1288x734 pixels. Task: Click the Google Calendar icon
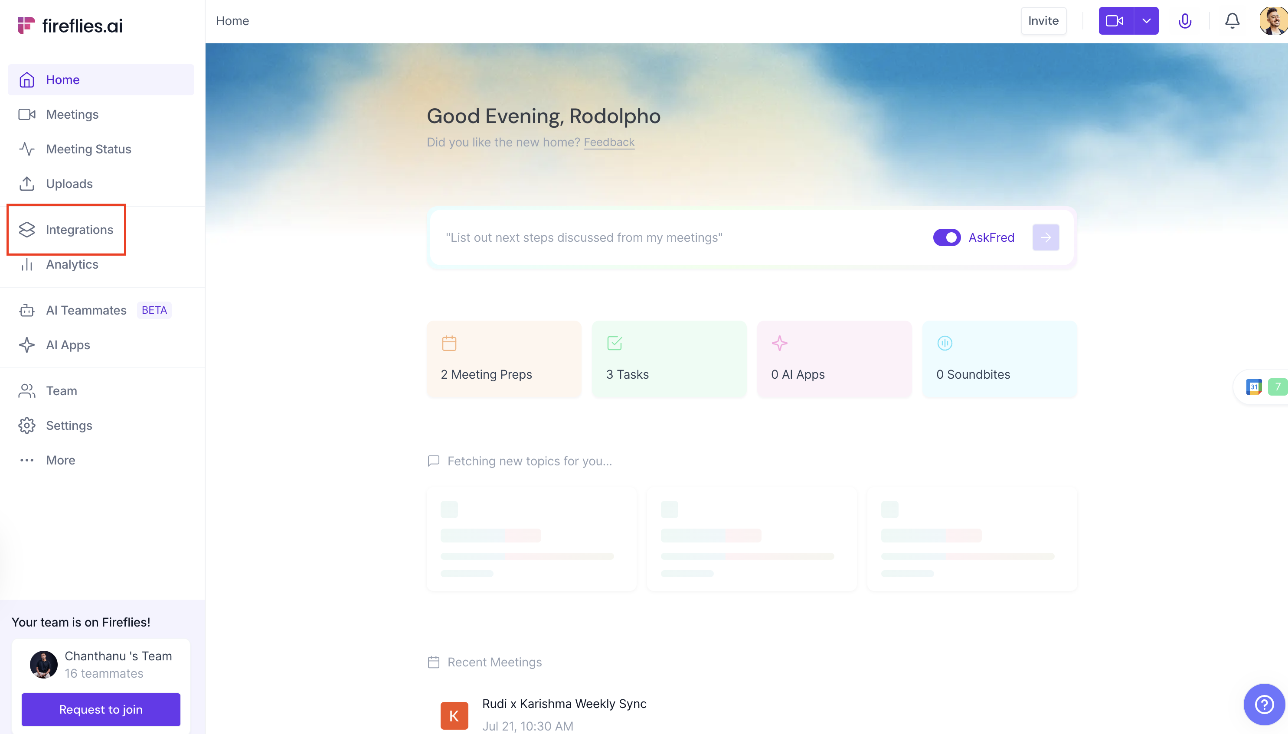1253,386
